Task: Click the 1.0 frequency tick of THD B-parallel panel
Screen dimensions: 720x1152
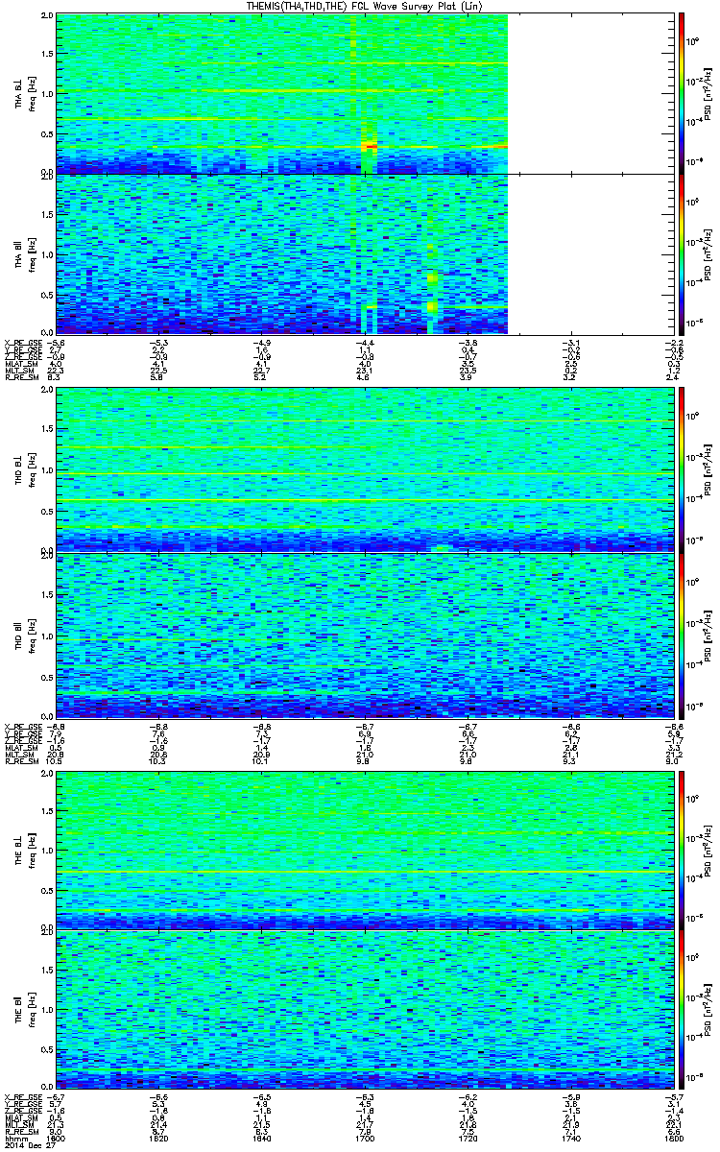Action: (x=48, y=636)
